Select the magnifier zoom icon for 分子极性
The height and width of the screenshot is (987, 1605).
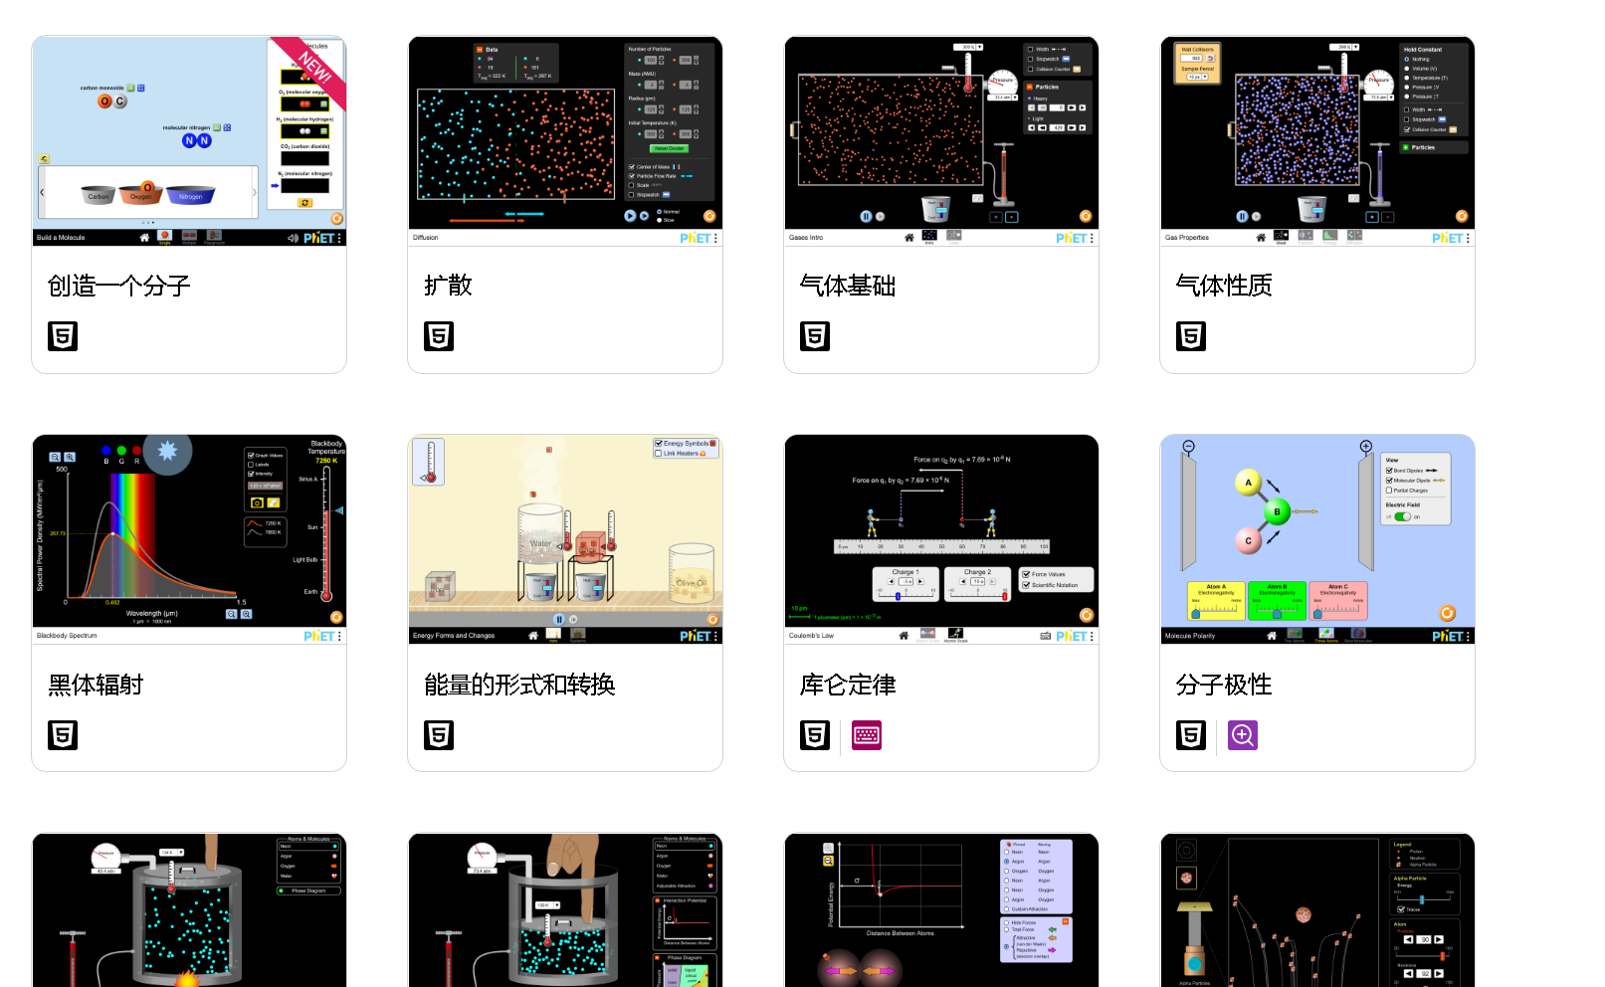coord(1243,735)
